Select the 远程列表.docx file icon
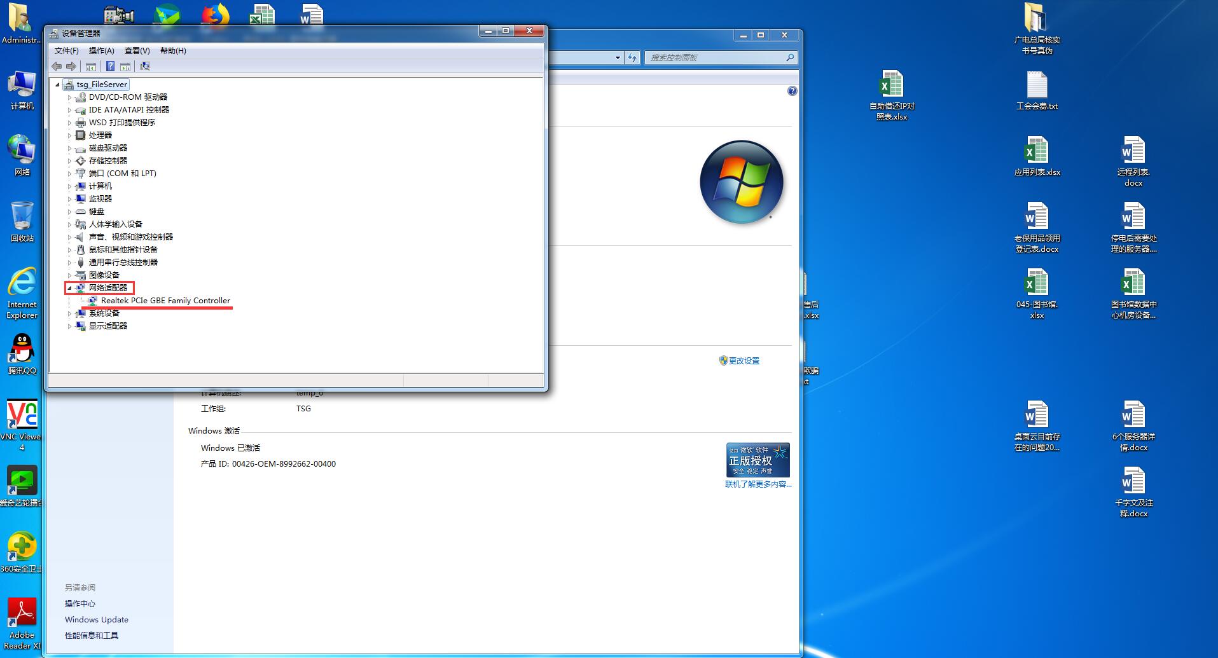The image size is (1218, 658). (1133, 161)
